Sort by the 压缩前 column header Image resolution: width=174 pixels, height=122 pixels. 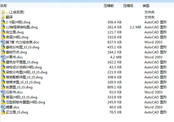109,6
